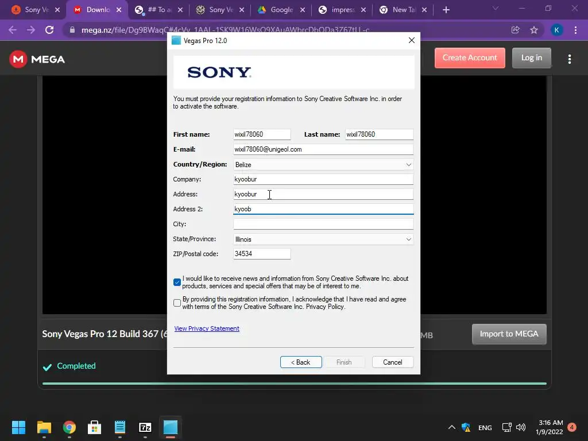The image size is (588, 441).
Task: Go back with the < Back button
Action: point(301,362)
